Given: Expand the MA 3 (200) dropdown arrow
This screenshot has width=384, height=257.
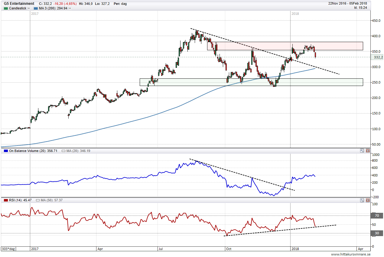Looking at the screenshot, I should pyautogui.click(x=70, y=8).
